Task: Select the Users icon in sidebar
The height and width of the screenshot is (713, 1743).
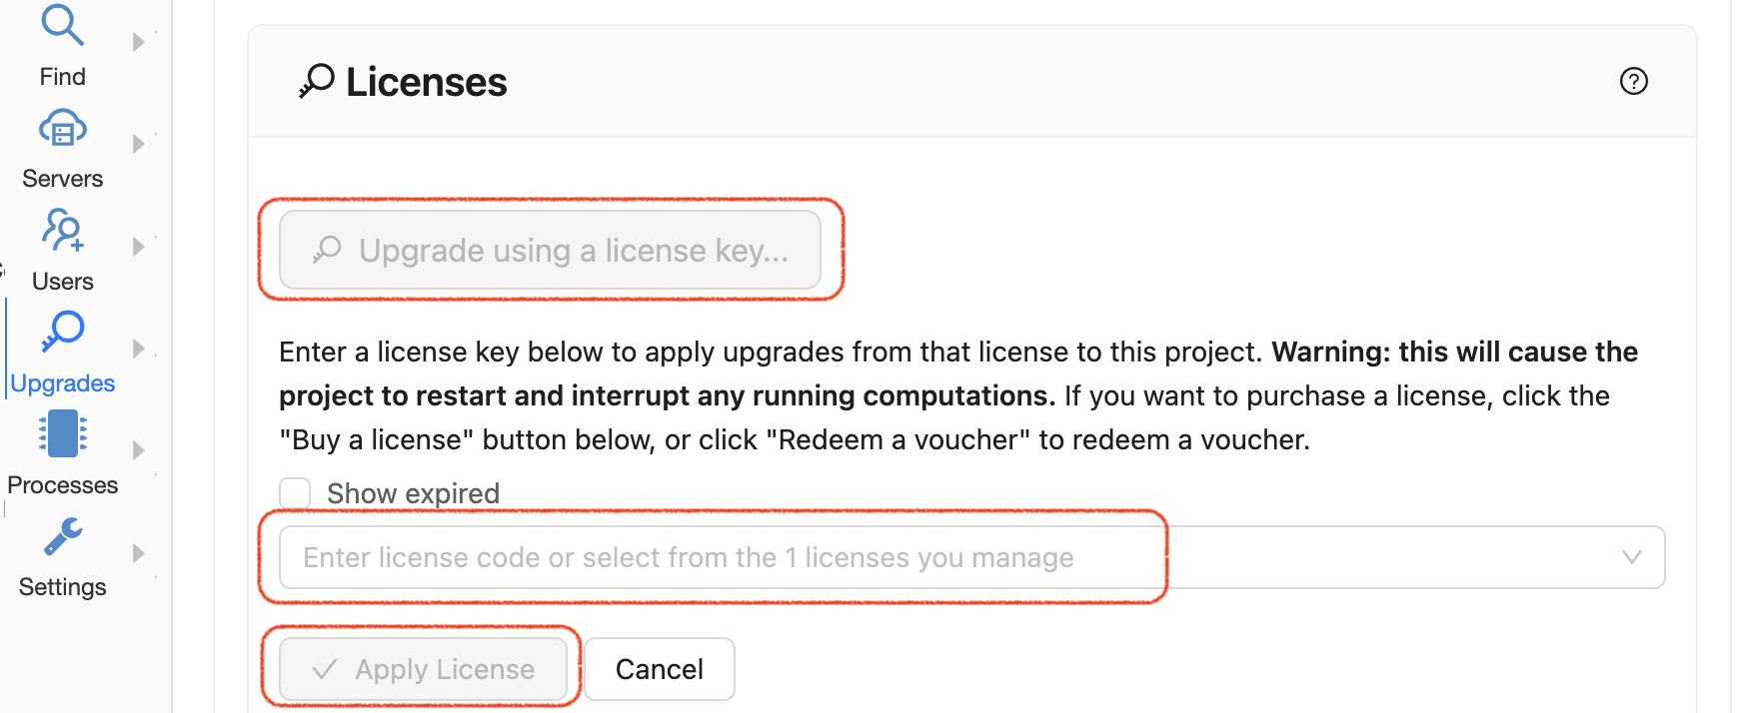Action: (62, 231)
